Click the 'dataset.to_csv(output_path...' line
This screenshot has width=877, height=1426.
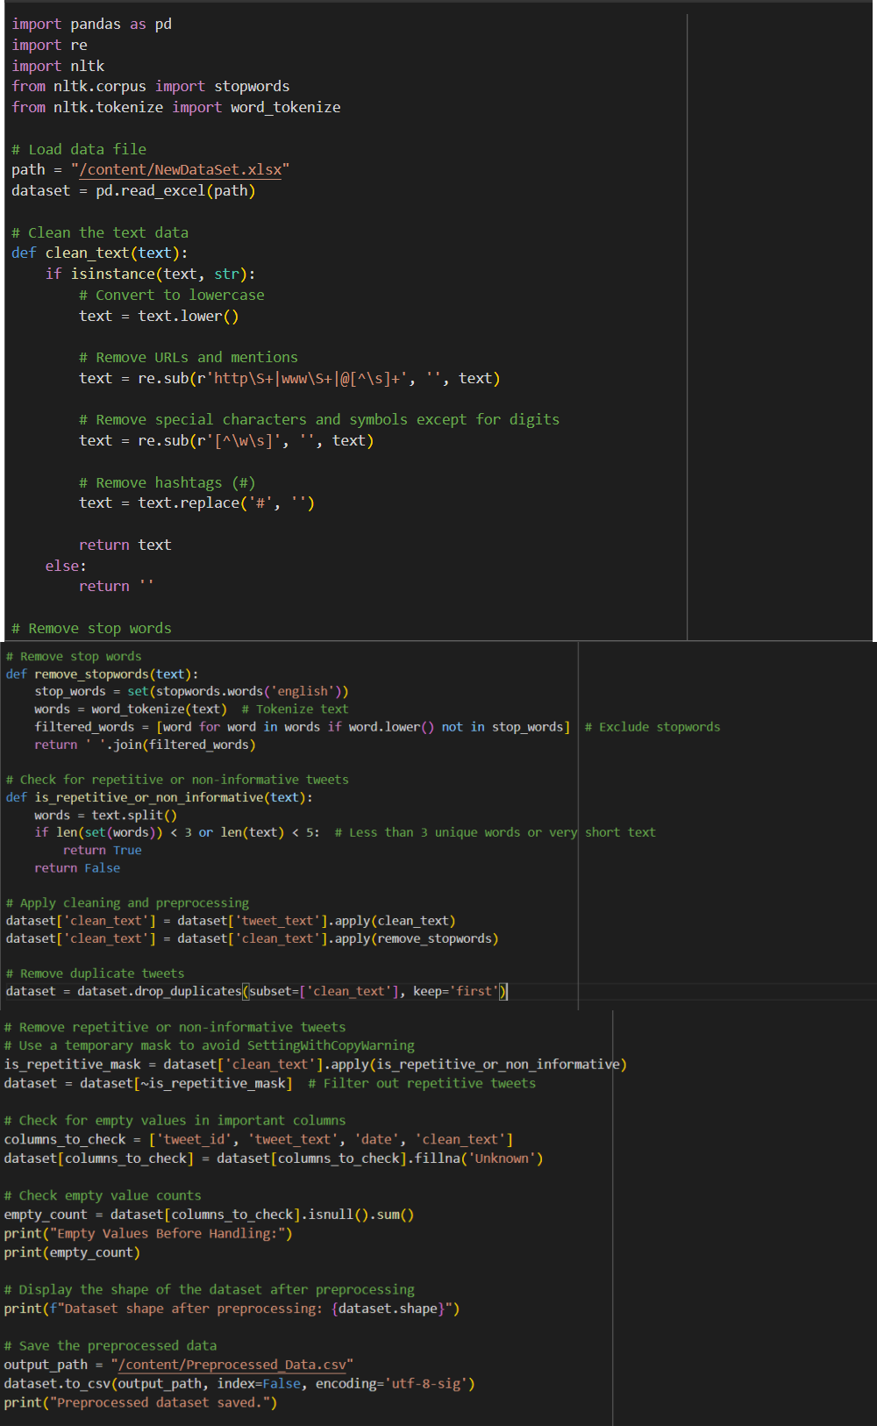point(239,1384)
